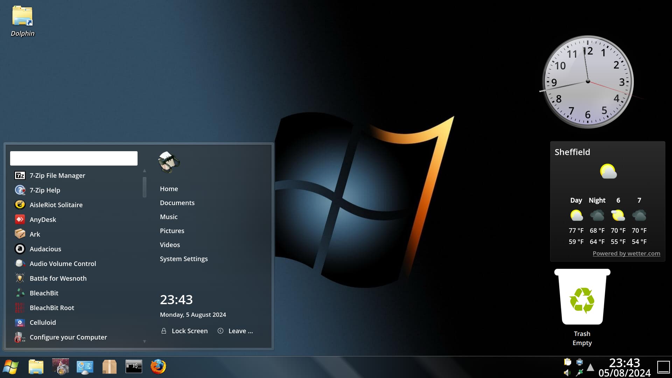Open the Documents folder link
This screenshot has width=672, height=378.
click(177, 203)
